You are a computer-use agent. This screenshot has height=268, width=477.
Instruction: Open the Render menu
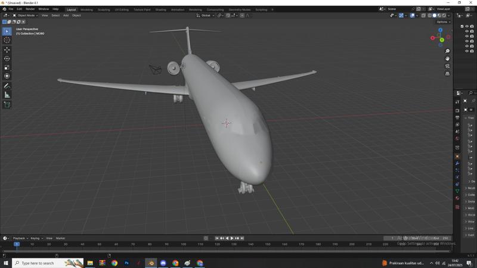pyautogui.click(x=30, y=9)
